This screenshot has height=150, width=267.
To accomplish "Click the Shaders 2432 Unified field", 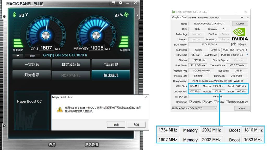I will 199,60.
